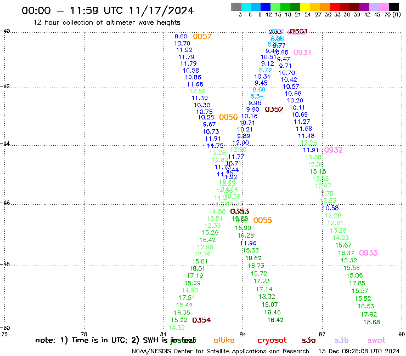Click the dark red pass label 0354
This screenshot has height=356, width=406.
(202, 320)
